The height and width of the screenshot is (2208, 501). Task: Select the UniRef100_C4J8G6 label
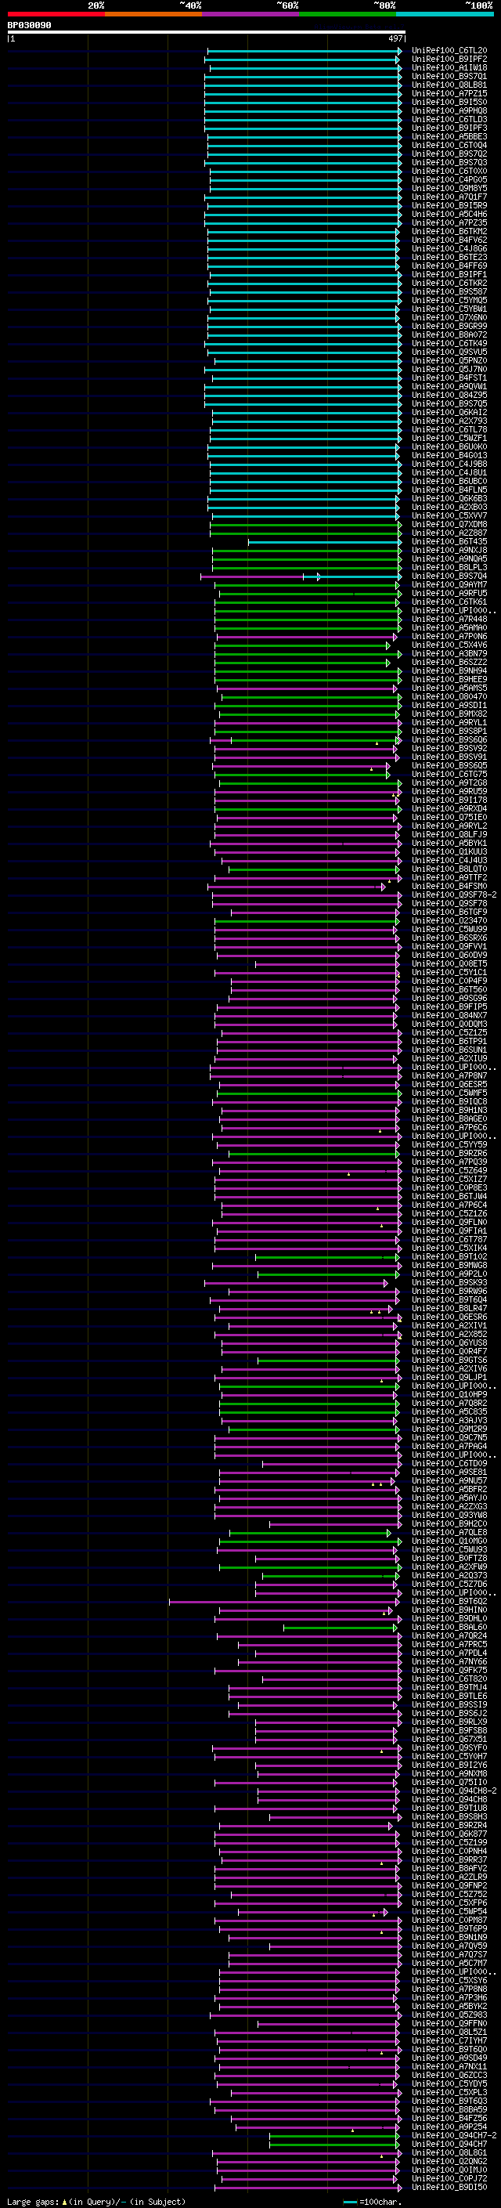coord(449,248)
